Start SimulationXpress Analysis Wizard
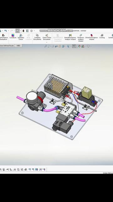The width and height of the screenshot is (113, 202). 70,37
